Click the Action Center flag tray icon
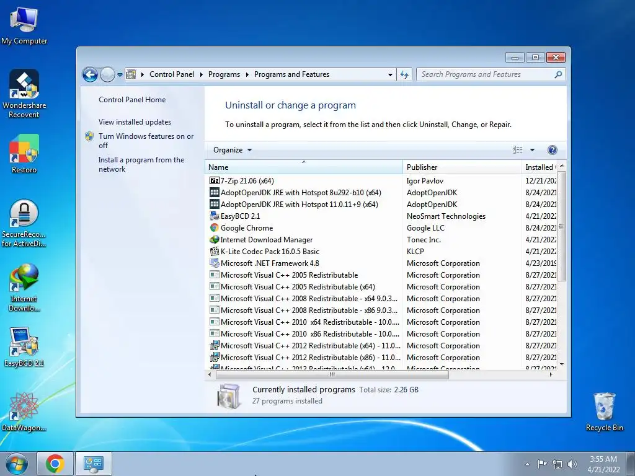This screenshot has width=635, height=476. pos(542,464)
